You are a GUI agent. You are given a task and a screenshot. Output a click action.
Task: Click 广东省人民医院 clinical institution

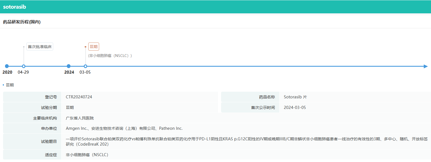coord(80,118)
